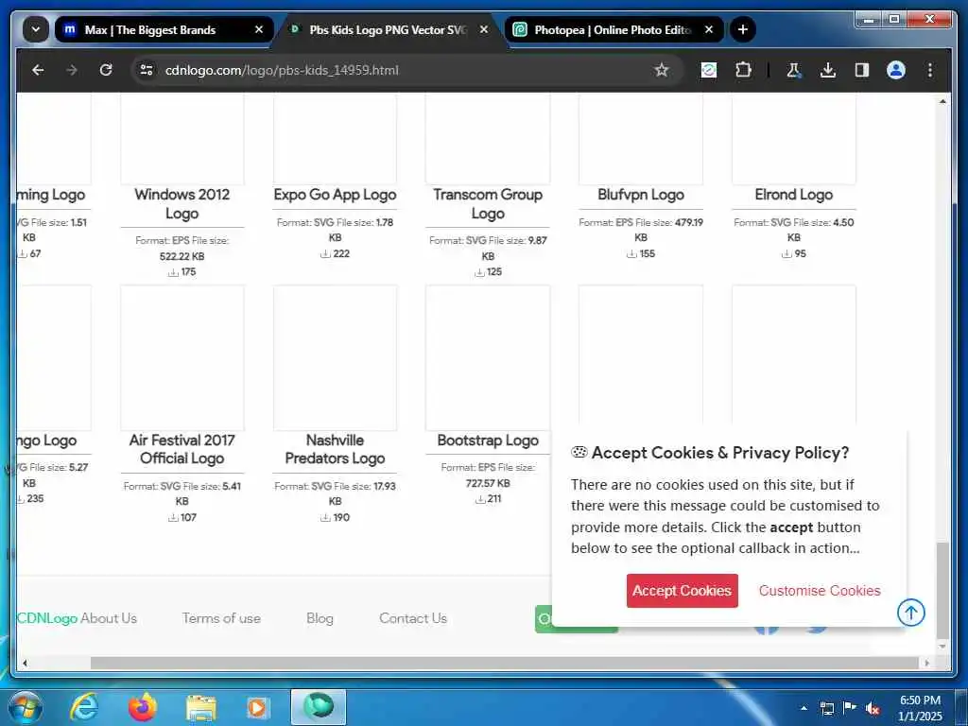
Task: Open Air Festival 2017 Official Logo link
Action: point(182,449)
